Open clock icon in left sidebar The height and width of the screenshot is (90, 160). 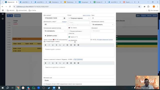(x=3, y=19)
